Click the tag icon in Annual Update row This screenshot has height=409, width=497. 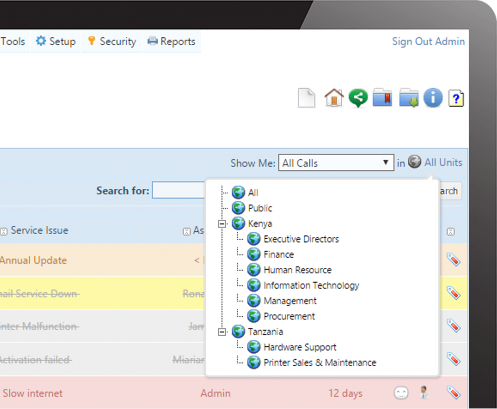coord(453,260)
